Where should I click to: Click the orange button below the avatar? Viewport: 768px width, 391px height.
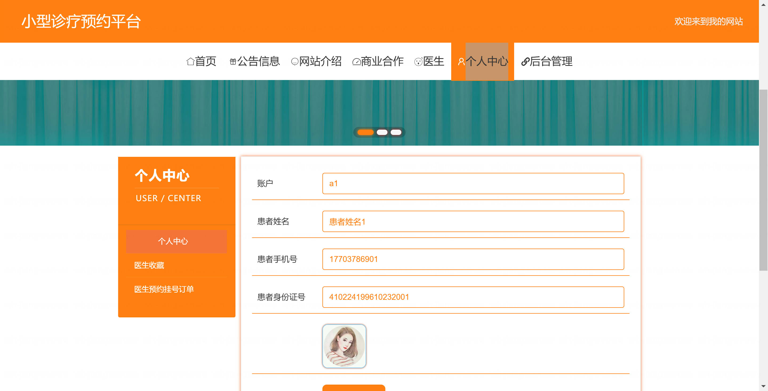pos(354,388)
